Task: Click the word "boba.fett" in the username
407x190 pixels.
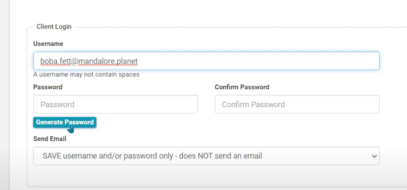Action: pos(55,61)
